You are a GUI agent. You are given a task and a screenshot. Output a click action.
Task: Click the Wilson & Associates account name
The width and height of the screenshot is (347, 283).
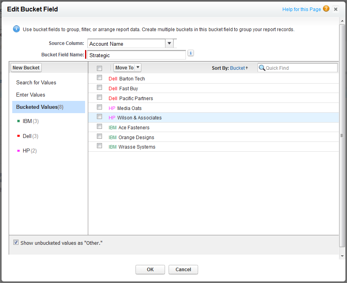(139, 118)
